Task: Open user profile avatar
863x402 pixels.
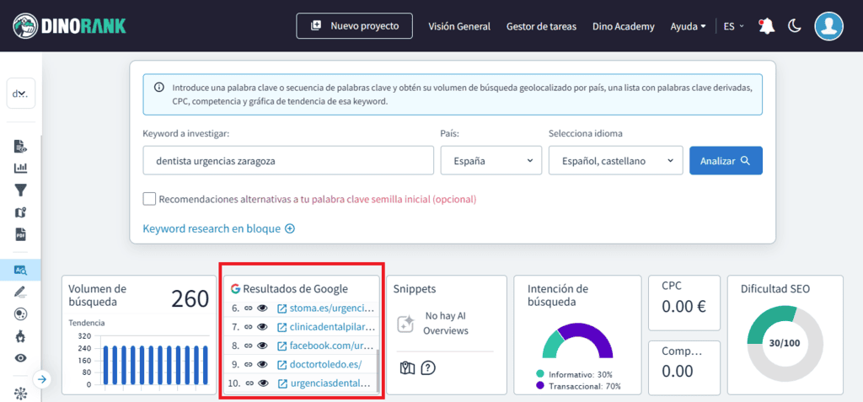Action: (x=829, y=26)
